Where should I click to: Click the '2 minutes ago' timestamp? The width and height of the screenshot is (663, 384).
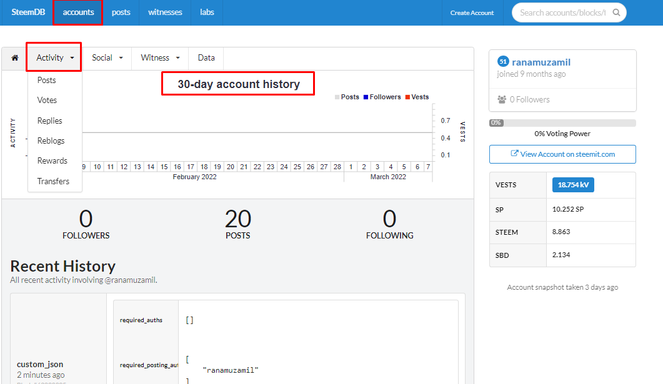41,375
